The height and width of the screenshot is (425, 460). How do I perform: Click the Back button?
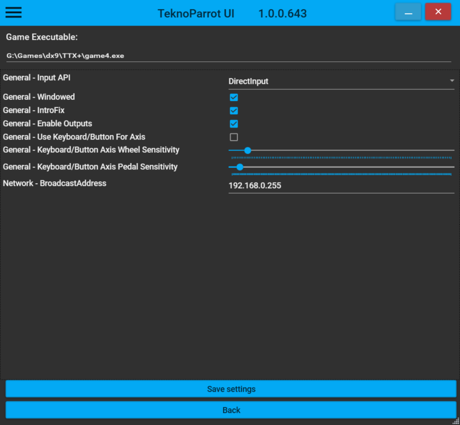(231, 410)
